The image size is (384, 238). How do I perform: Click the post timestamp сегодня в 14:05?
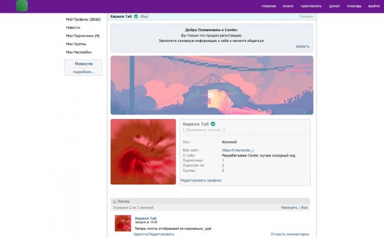(146, 222)
